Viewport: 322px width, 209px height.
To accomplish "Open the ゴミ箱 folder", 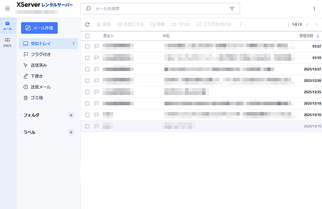I will pos(48,98).
